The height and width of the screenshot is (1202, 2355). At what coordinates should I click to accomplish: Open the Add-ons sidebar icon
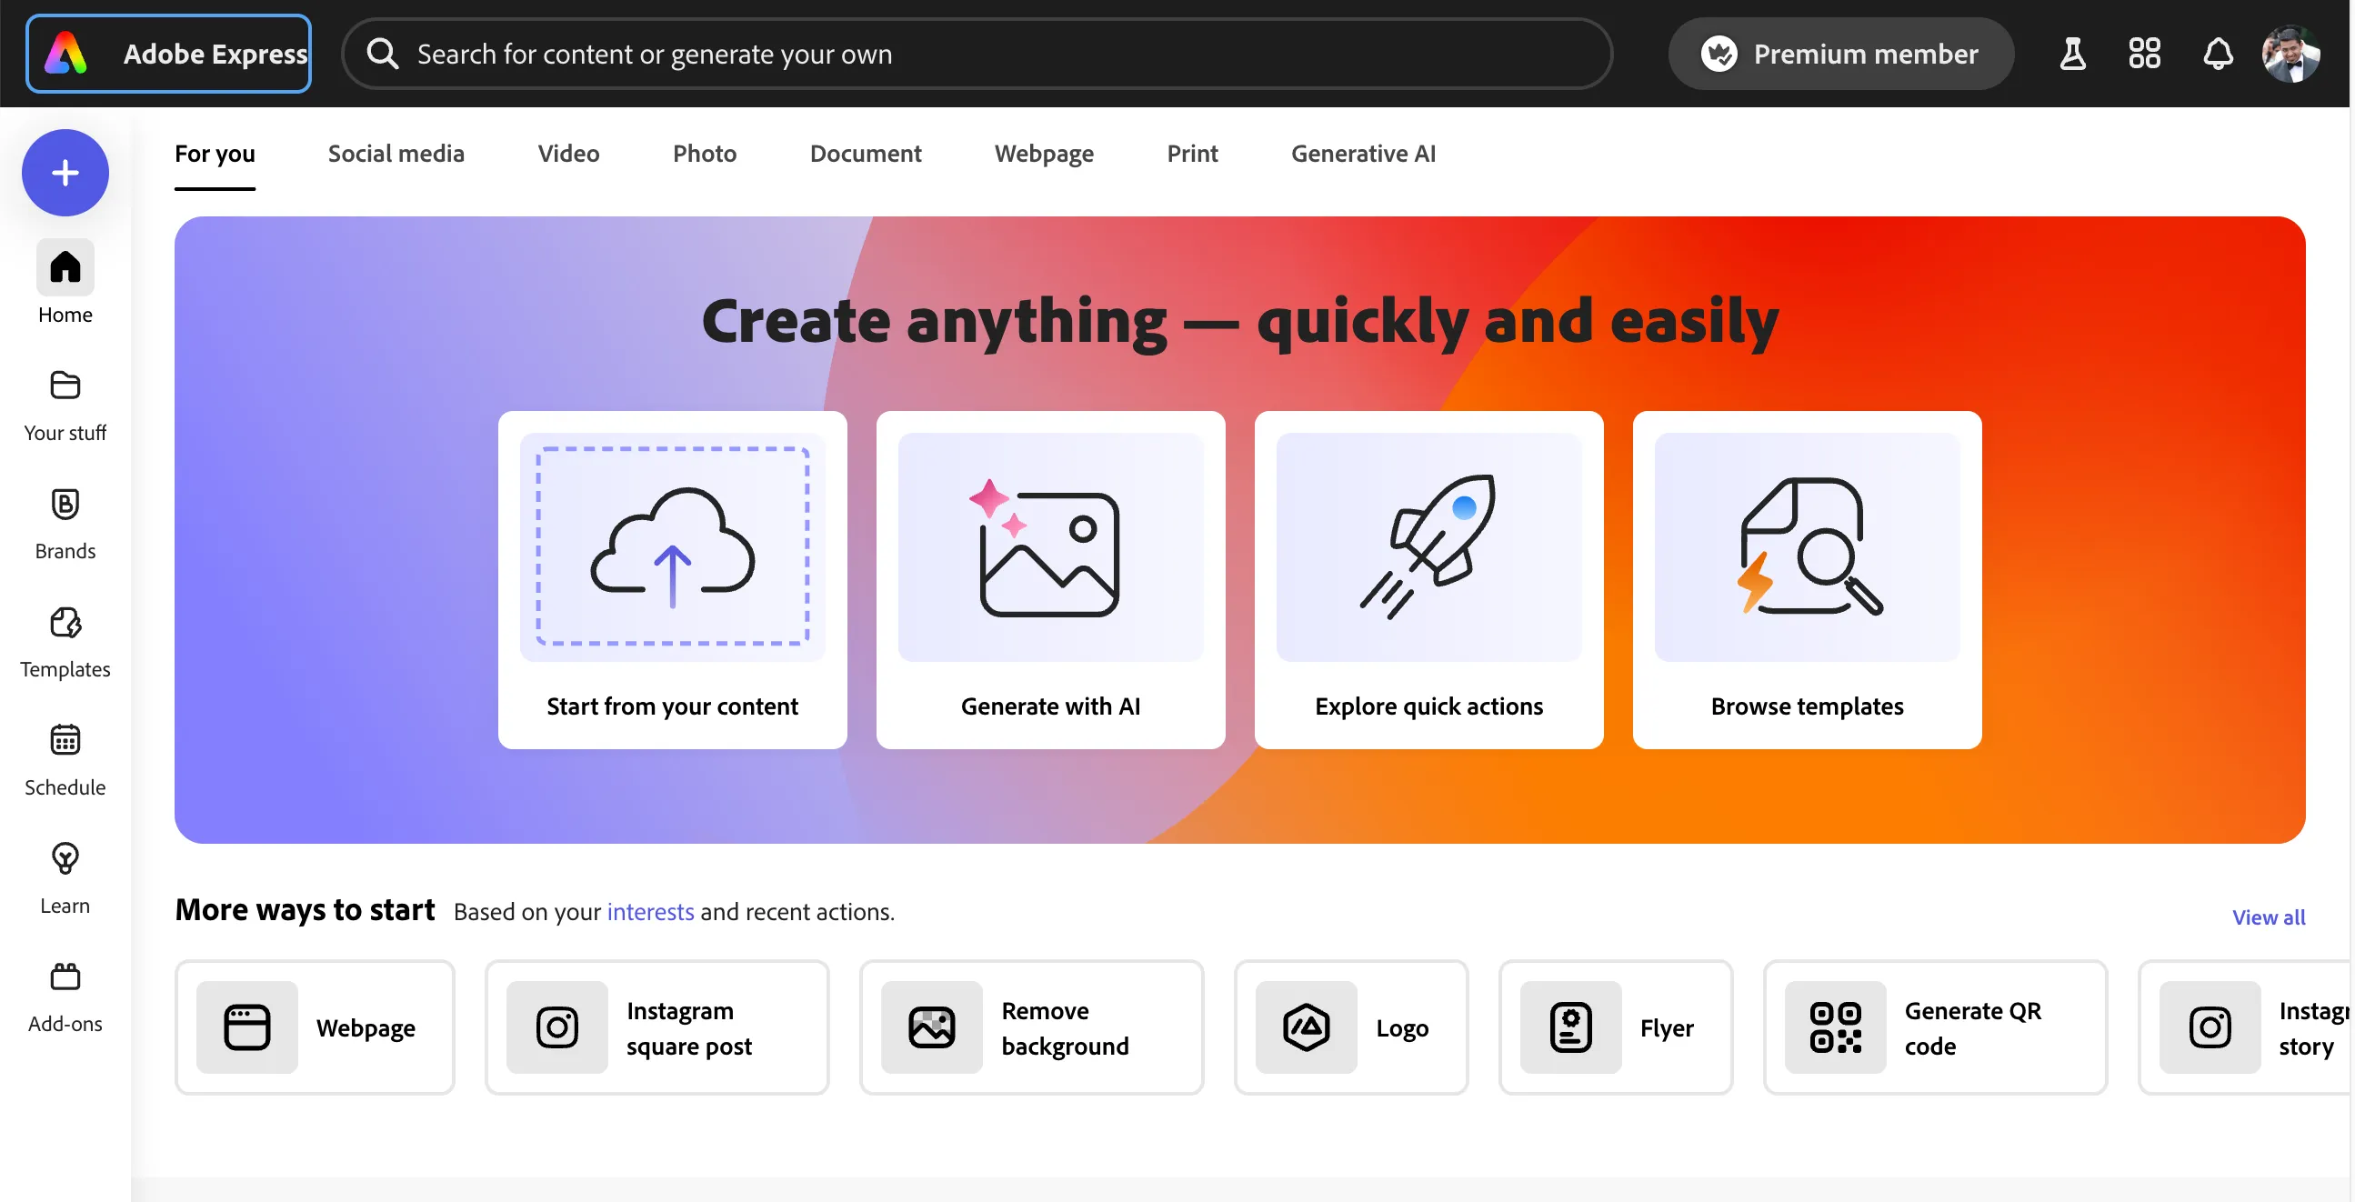point(65,977)
